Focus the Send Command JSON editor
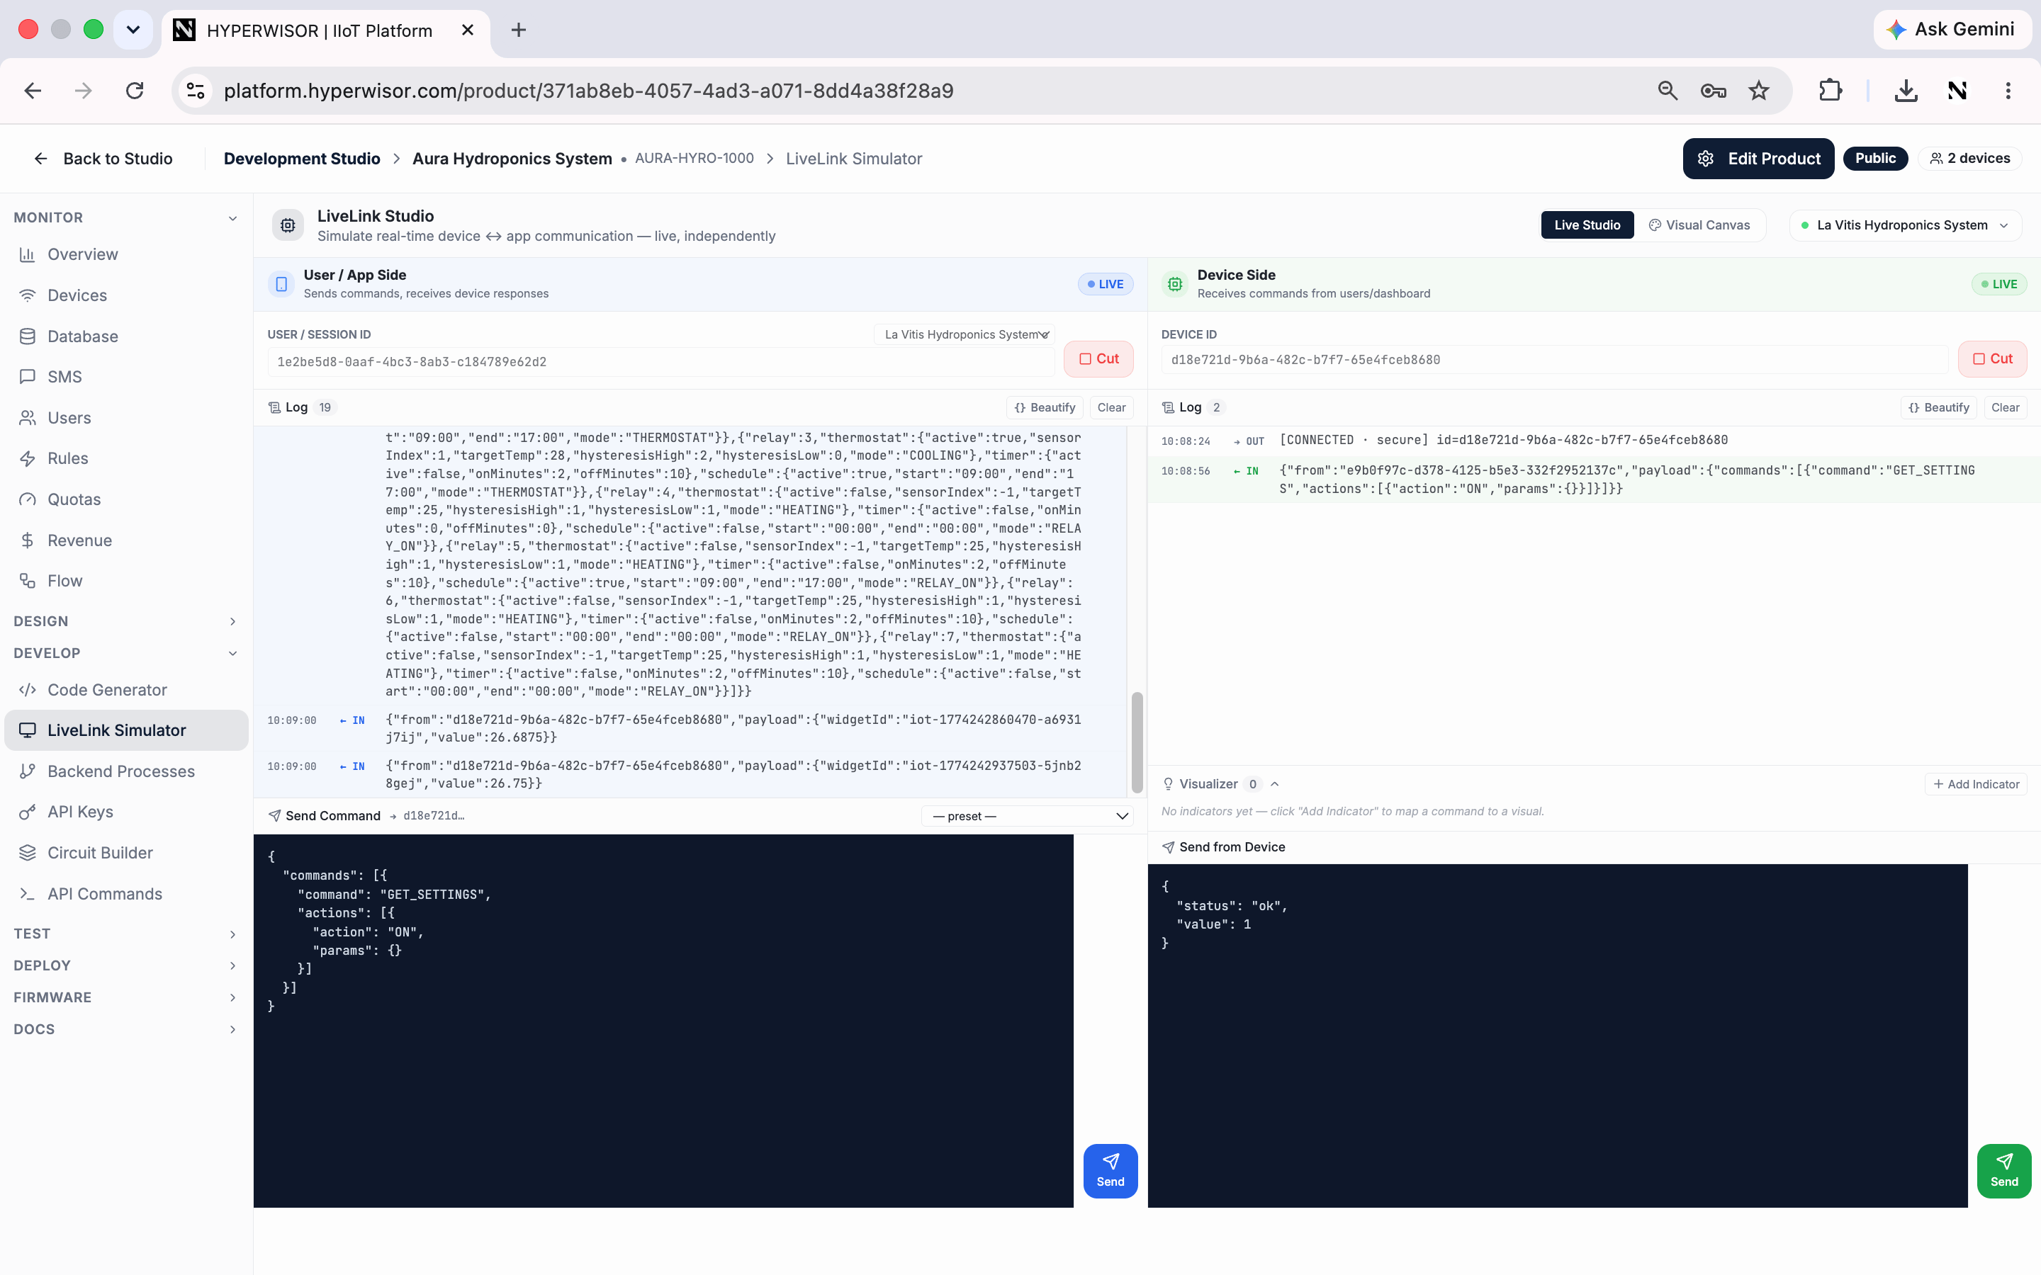This screenshot has width=2041, height=1275. (x=663, y=1020)
